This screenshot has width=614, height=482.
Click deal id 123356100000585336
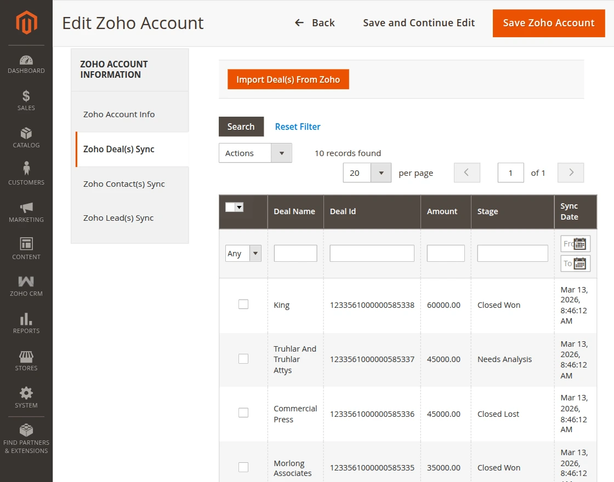pyautogui.click(x=372, y=414)
